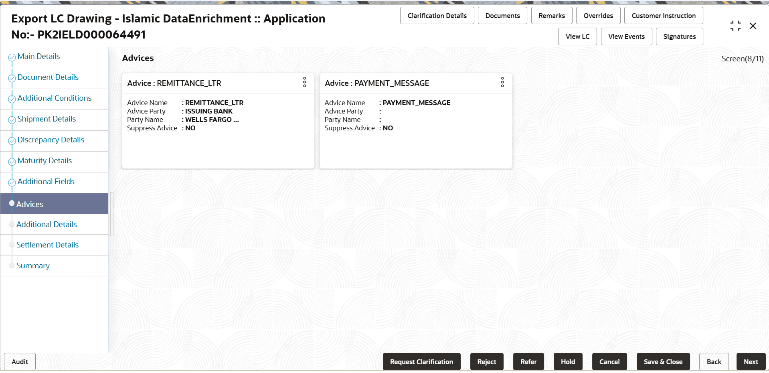Click the REMITTANCE_LTR advice name value
This screenshot has height=373, width=769.
214,103
